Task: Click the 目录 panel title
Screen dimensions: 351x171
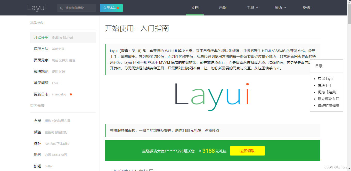Action: pos(319,66)
